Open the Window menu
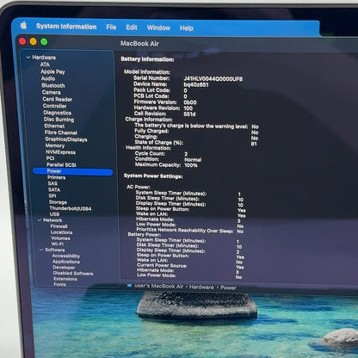Image resolution: width=358 pixels, height=358 pixels. coord(158,28)
